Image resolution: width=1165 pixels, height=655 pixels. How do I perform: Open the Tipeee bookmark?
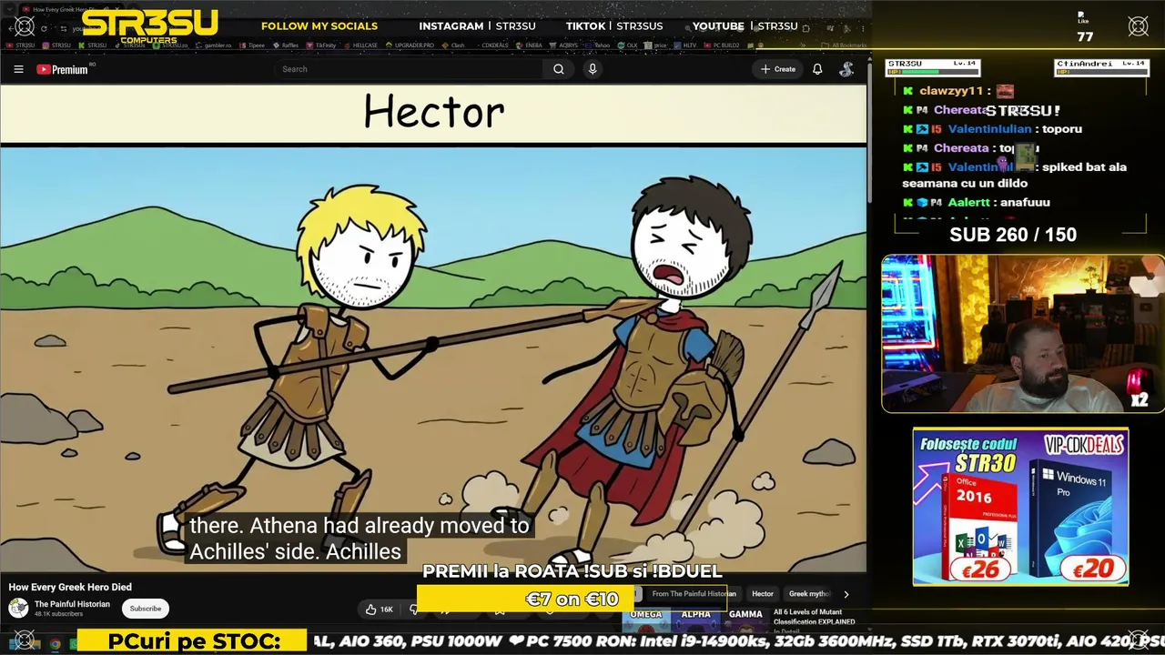tap(253, 45)
